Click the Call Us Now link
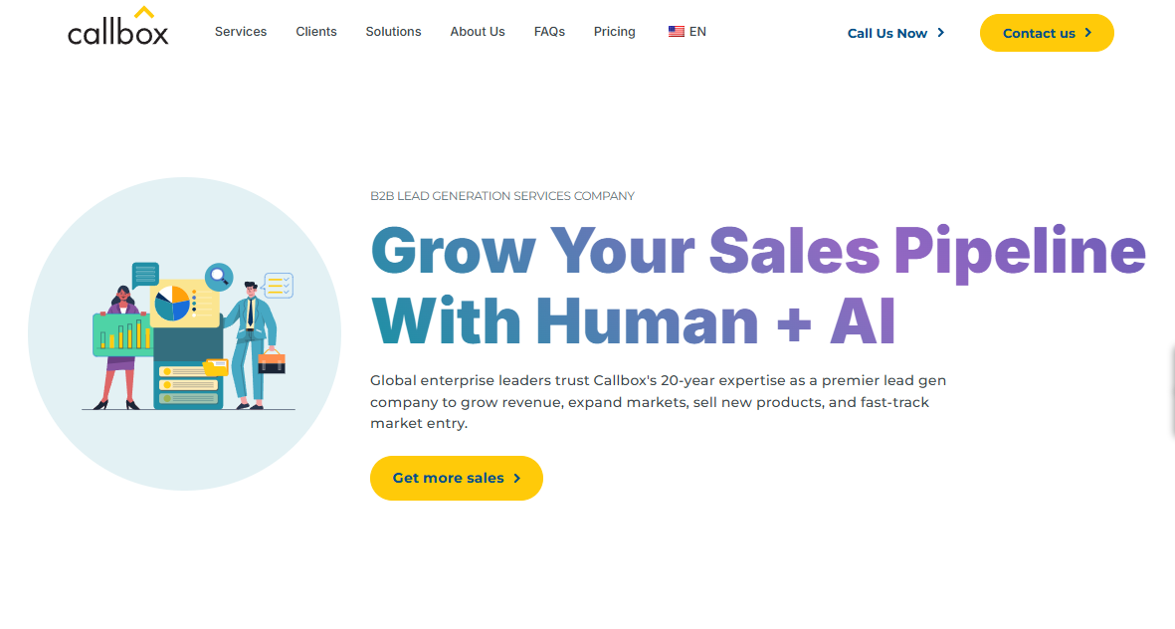The height and width of the screenshot is (629, 1175). click(x=887, y=33)
